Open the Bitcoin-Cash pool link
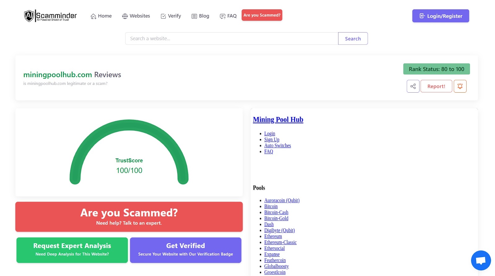Screen dimensions: 495x276 coord(276,212)
